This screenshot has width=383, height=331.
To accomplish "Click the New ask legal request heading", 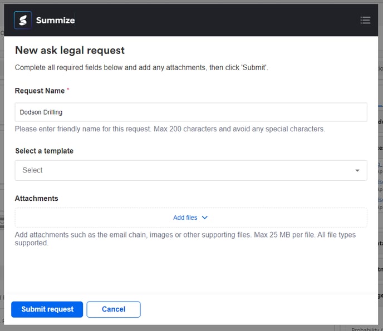I will (x=70, y=51).
